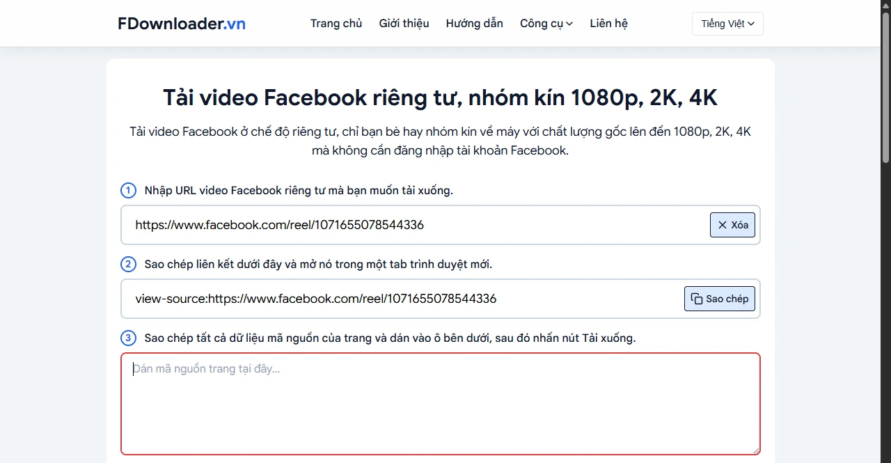This screenshot has height=463, width=891.
Task: Click step 2 text 'Sao chép liên kết dưới đây'
Action: (x=318, y=264)
